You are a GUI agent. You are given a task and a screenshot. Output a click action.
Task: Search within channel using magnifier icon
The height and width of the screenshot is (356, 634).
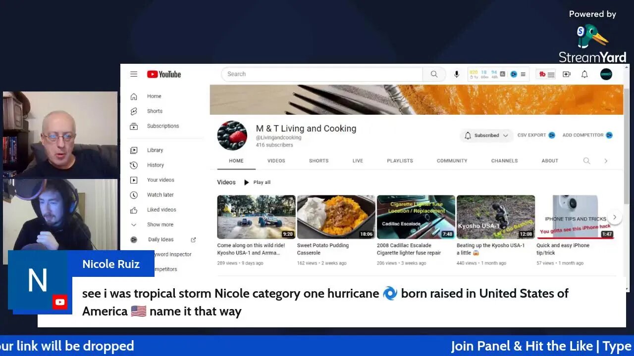(586, 161)
